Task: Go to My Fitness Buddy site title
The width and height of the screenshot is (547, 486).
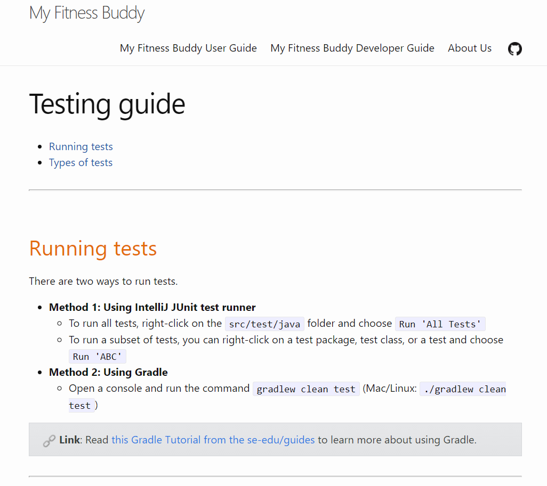Action: [x=87, y=13]
